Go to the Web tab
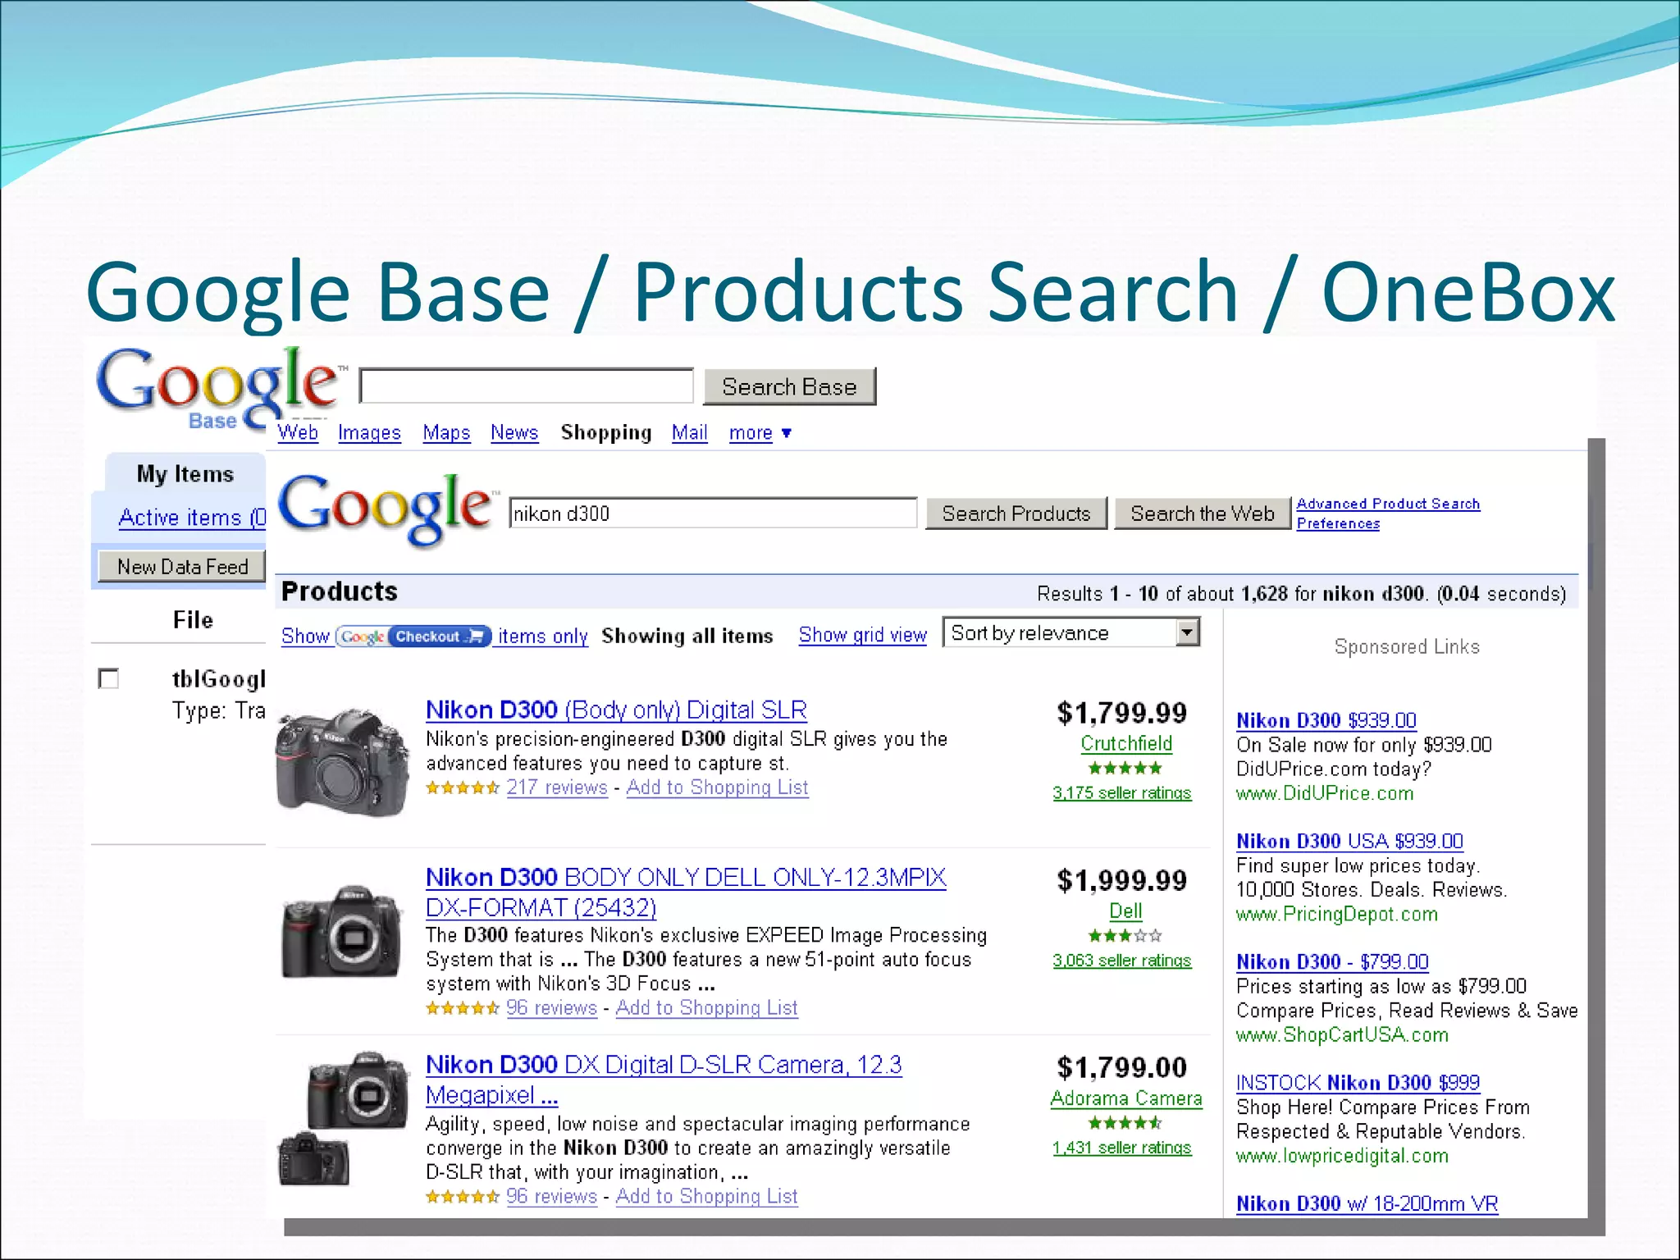Viewport: 1680px width, 1260px height. click(298, 432)
